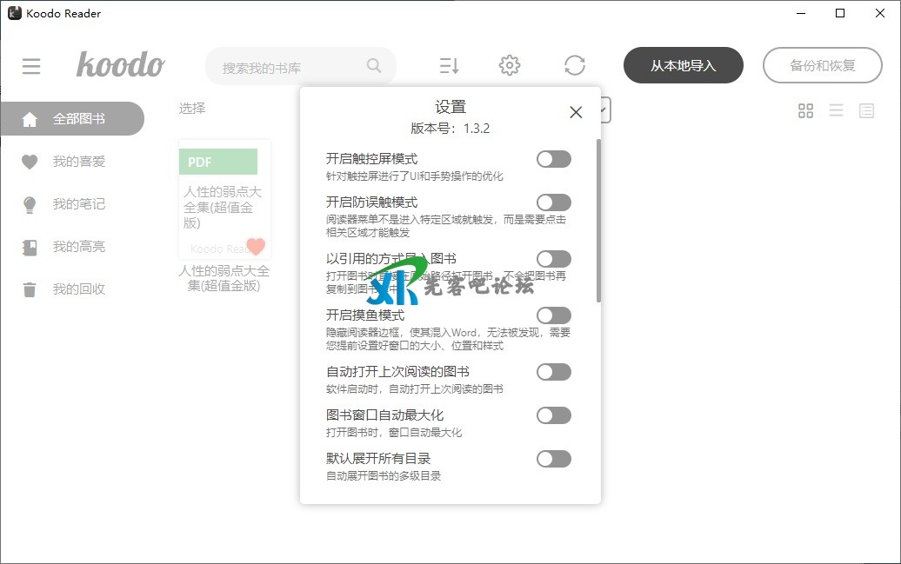The width and height of the screenshot is (901, 564).
Task: Expand the dropdown behind settings dialog
Action: [x=605, y=109]
